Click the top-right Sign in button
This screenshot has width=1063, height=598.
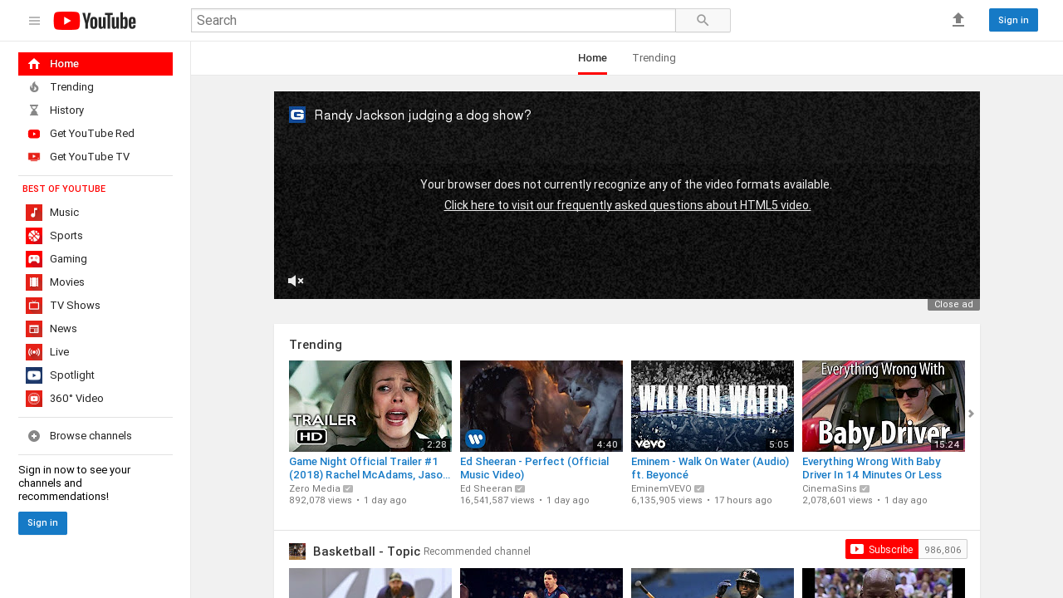(1013, 20)
